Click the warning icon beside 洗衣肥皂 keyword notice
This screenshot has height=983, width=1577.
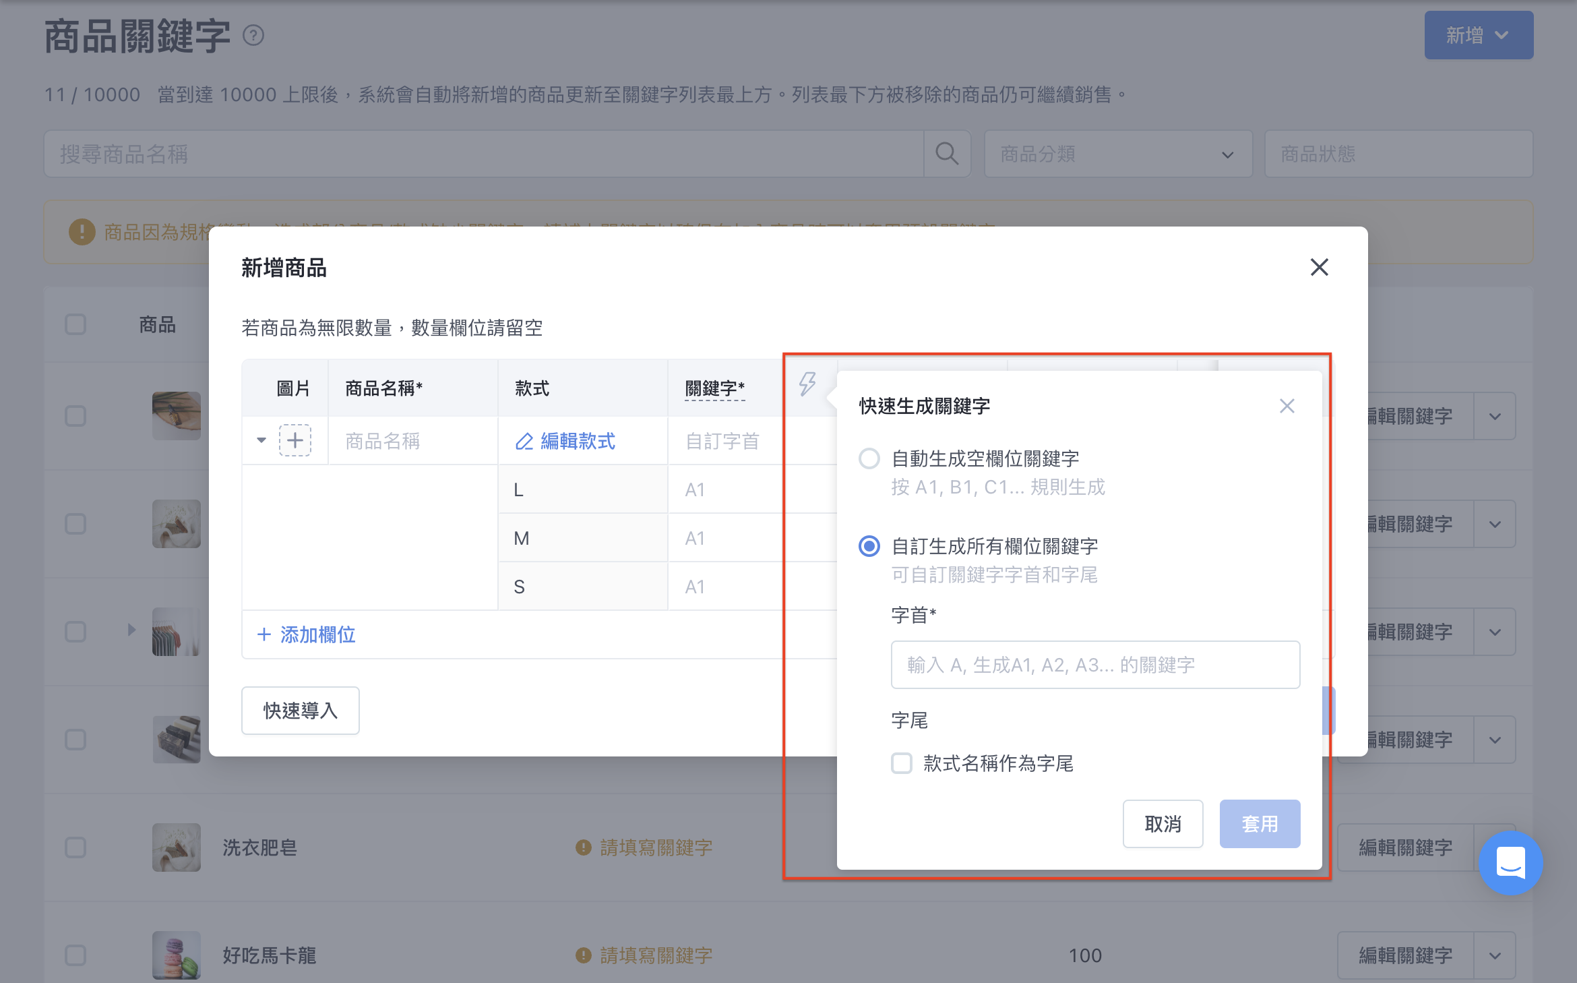click(x=583, y=847)
